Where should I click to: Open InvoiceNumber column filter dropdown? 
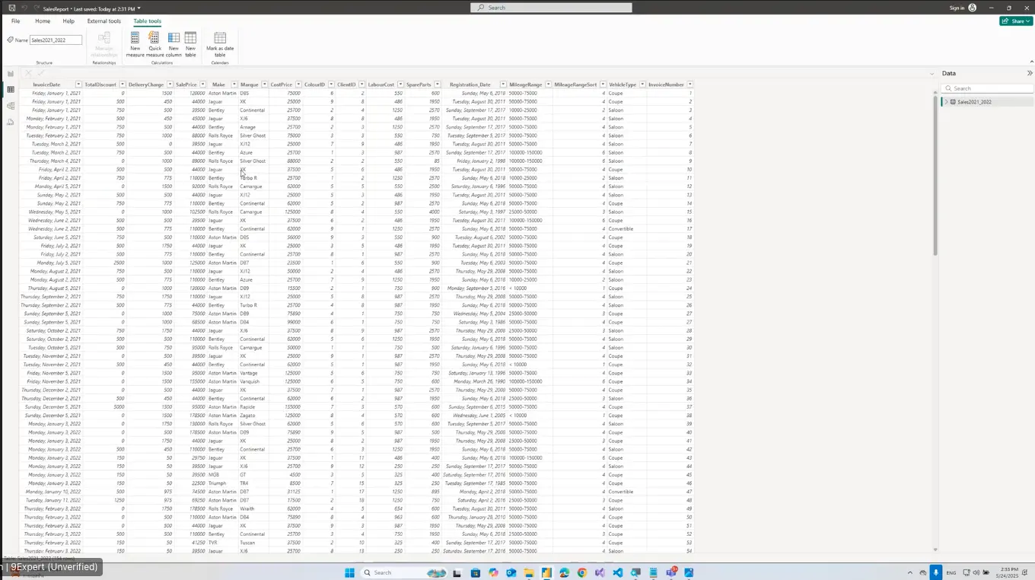tap(690, 84)
